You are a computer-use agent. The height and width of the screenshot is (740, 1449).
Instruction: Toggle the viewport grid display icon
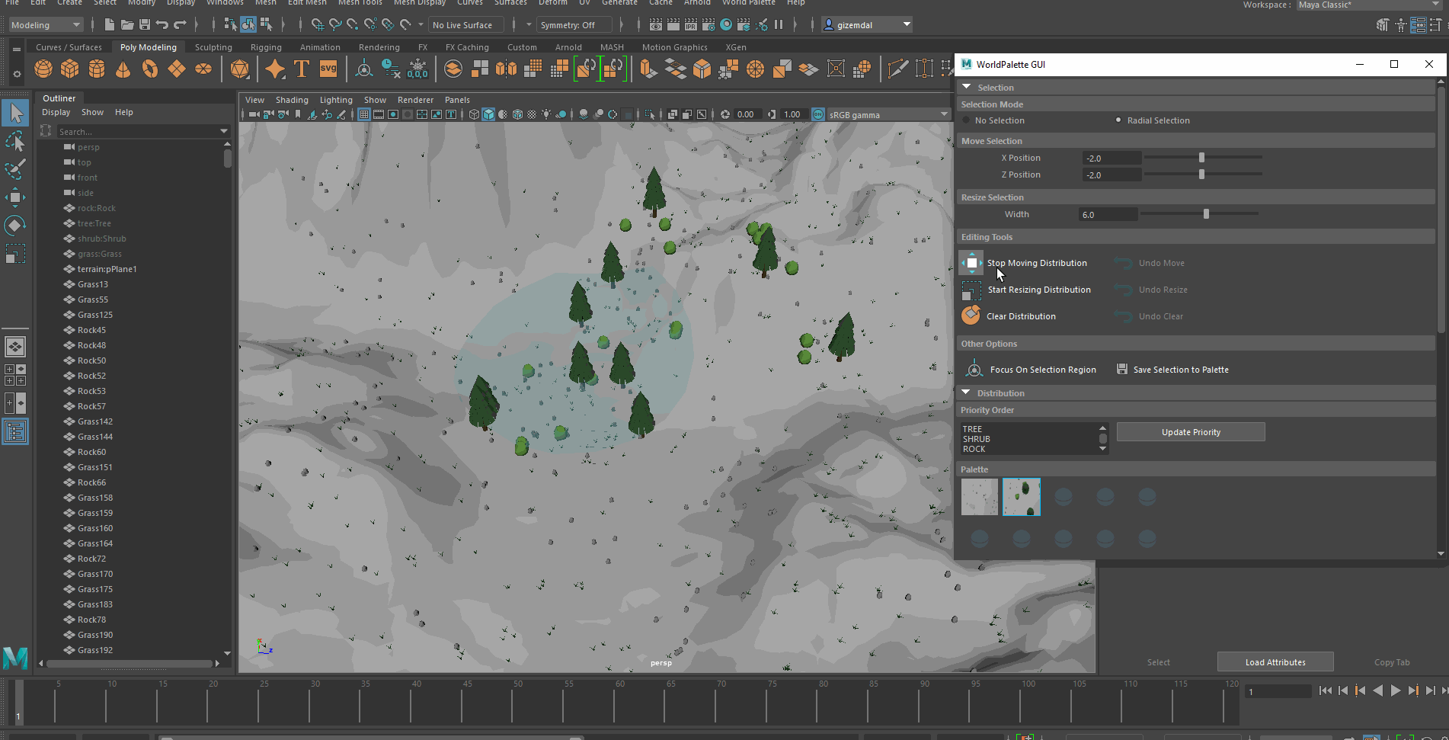[x=364, y=114]
